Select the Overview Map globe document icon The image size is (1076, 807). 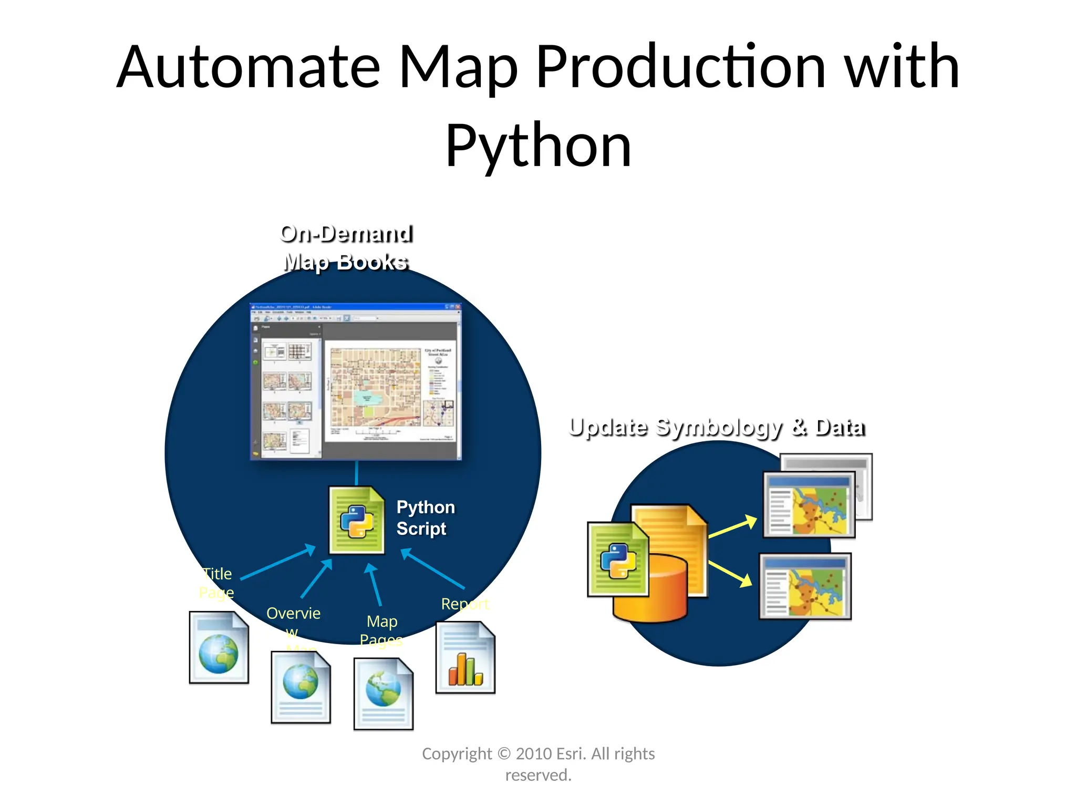[x=301, y=687]
